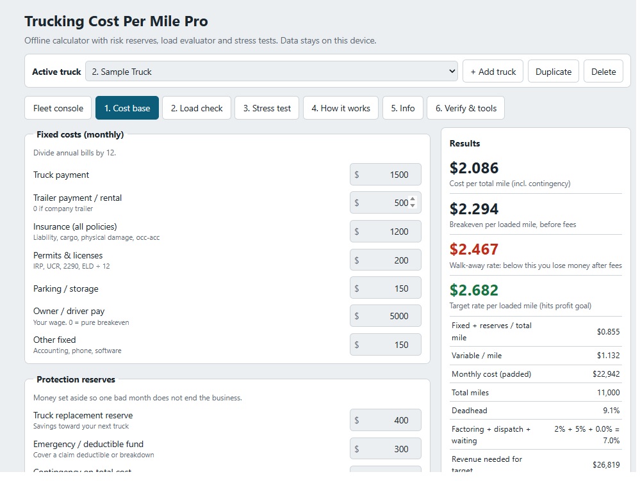Click the Results panel heading
The width and height of the screenshot is (640, 481).
(464, 143)
